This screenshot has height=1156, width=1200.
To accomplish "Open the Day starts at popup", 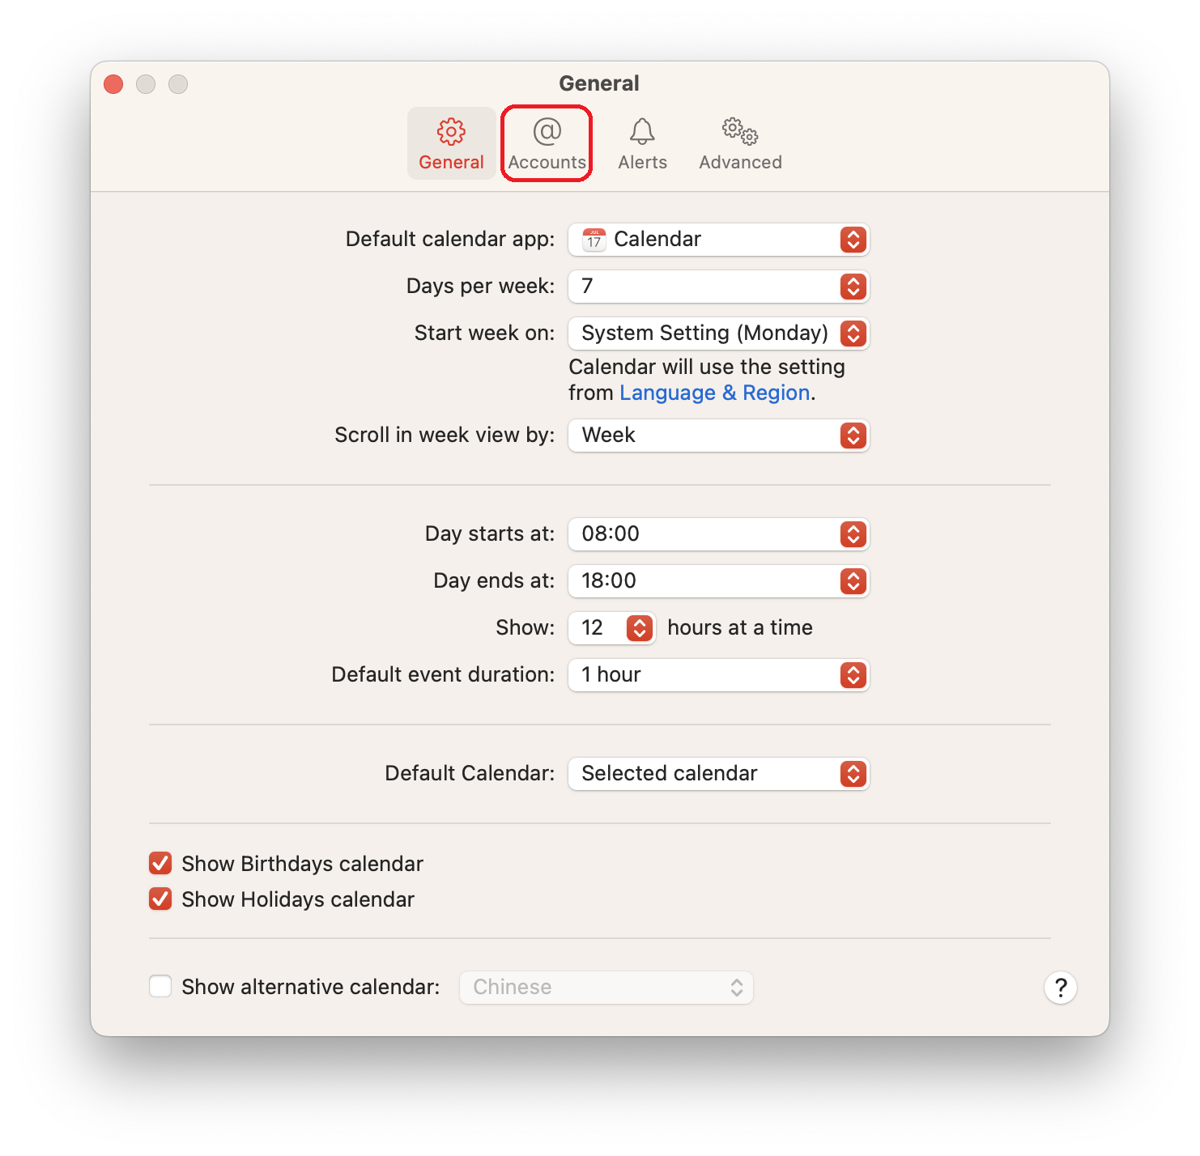I will coord(718,534).
